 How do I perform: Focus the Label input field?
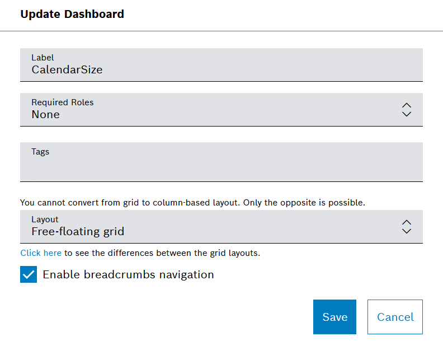[x=221, y=65]
